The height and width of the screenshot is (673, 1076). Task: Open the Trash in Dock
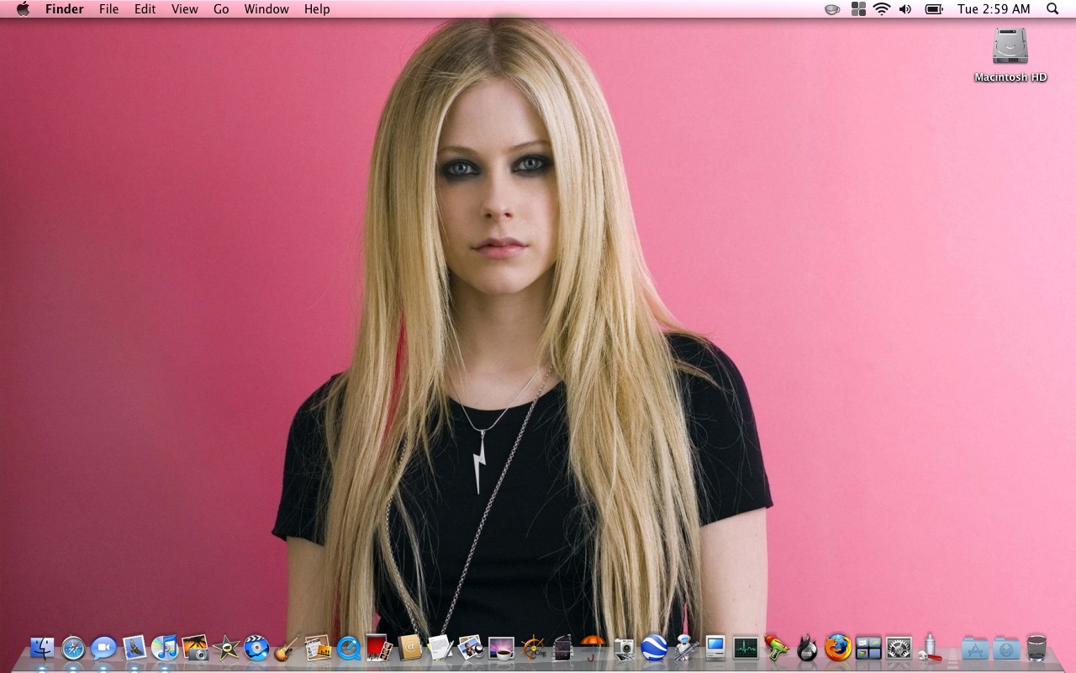point(1036,648)
